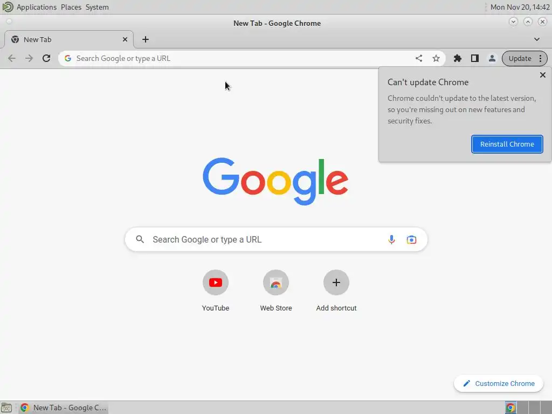Viewport: 552px width, 414px height.
Task: Maximize the Chrome window
Action: point(528,22)
